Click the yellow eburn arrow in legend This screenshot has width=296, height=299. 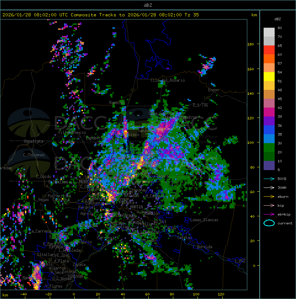tap(269, 197)
